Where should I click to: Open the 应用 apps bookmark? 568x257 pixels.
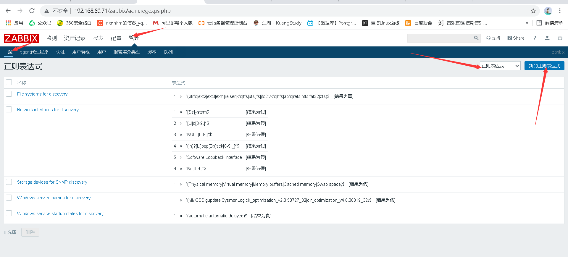[x=14, y=23]
